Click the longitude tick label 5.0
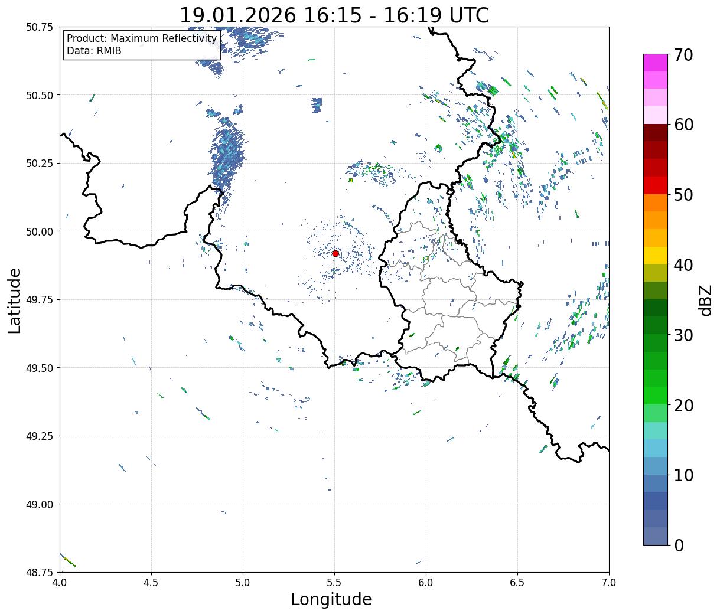The width and height of the screenshot is (720, 614). pos(243,583)
